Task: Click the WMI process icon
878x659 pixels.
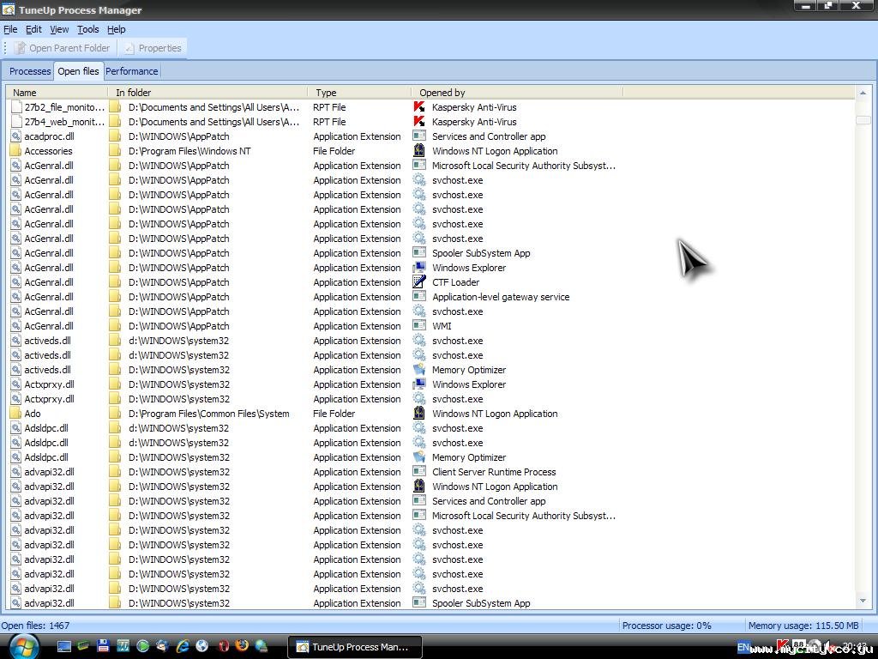Action: (x=418, y=325)
